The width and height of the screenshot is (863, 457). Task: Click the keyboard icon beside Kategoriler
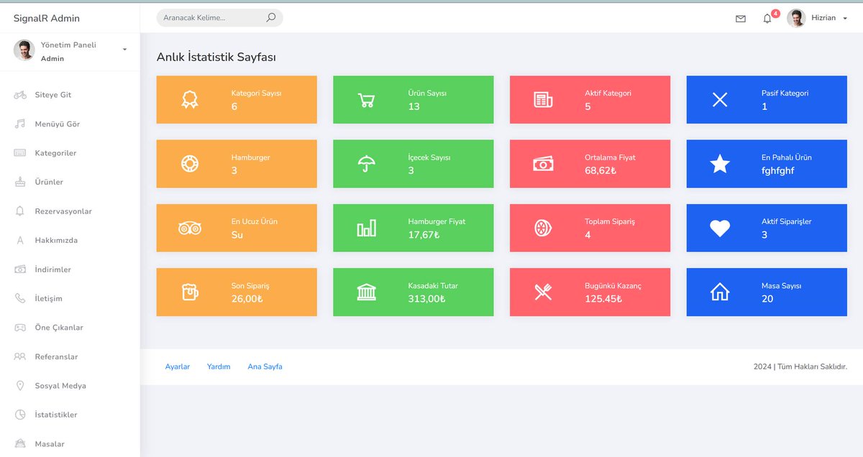pos(20,153)
